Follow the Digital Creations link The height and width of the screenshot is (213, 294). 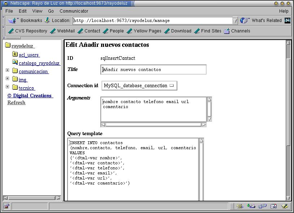[30, 96]
